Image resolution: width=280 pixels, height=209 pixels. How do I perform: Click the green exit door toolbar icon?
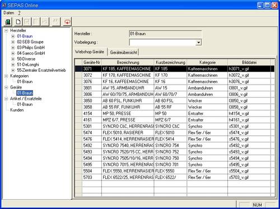8,22
